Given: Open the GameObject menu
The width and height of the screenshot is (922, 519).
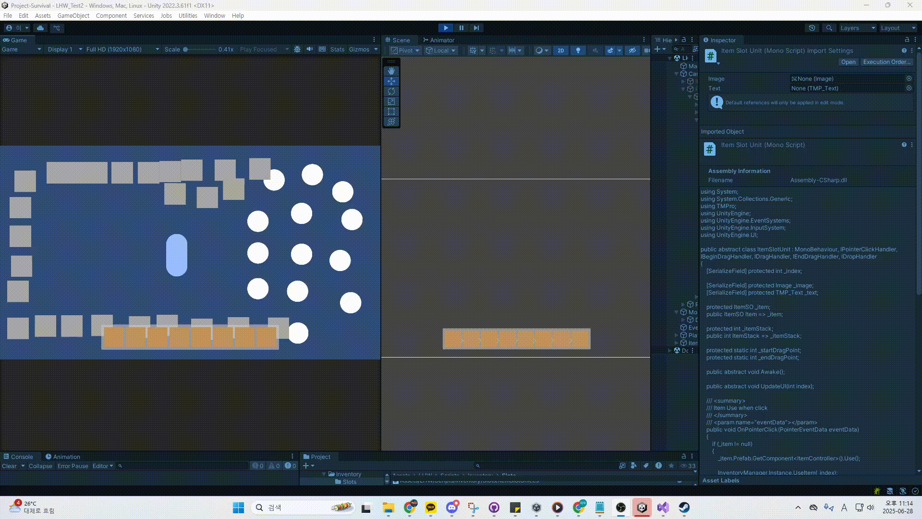Looking at the screenshot, I should 73,15.
